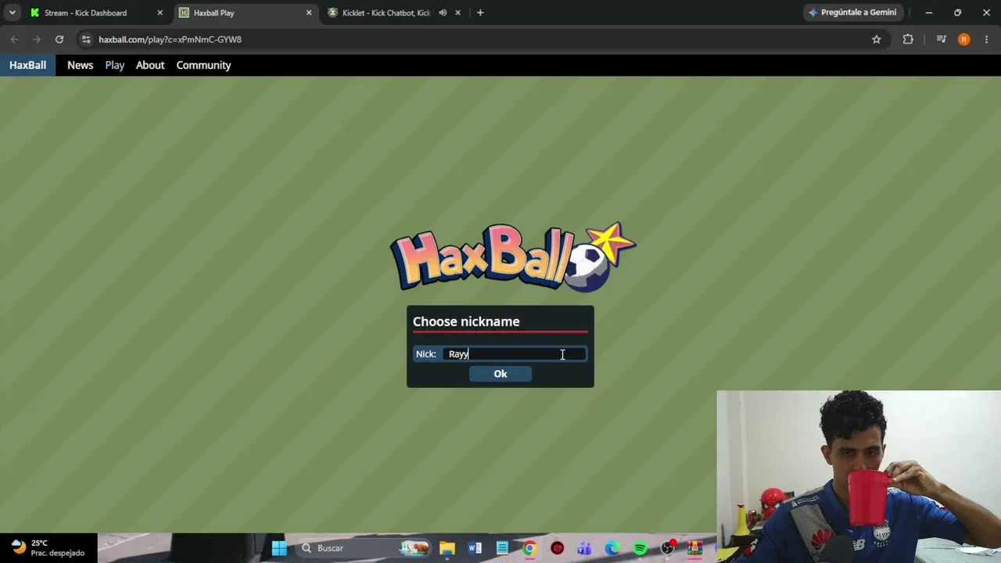Open the Chrome profile avatar
Screen dimensions: 1001x563
click(x=964, y=39)
